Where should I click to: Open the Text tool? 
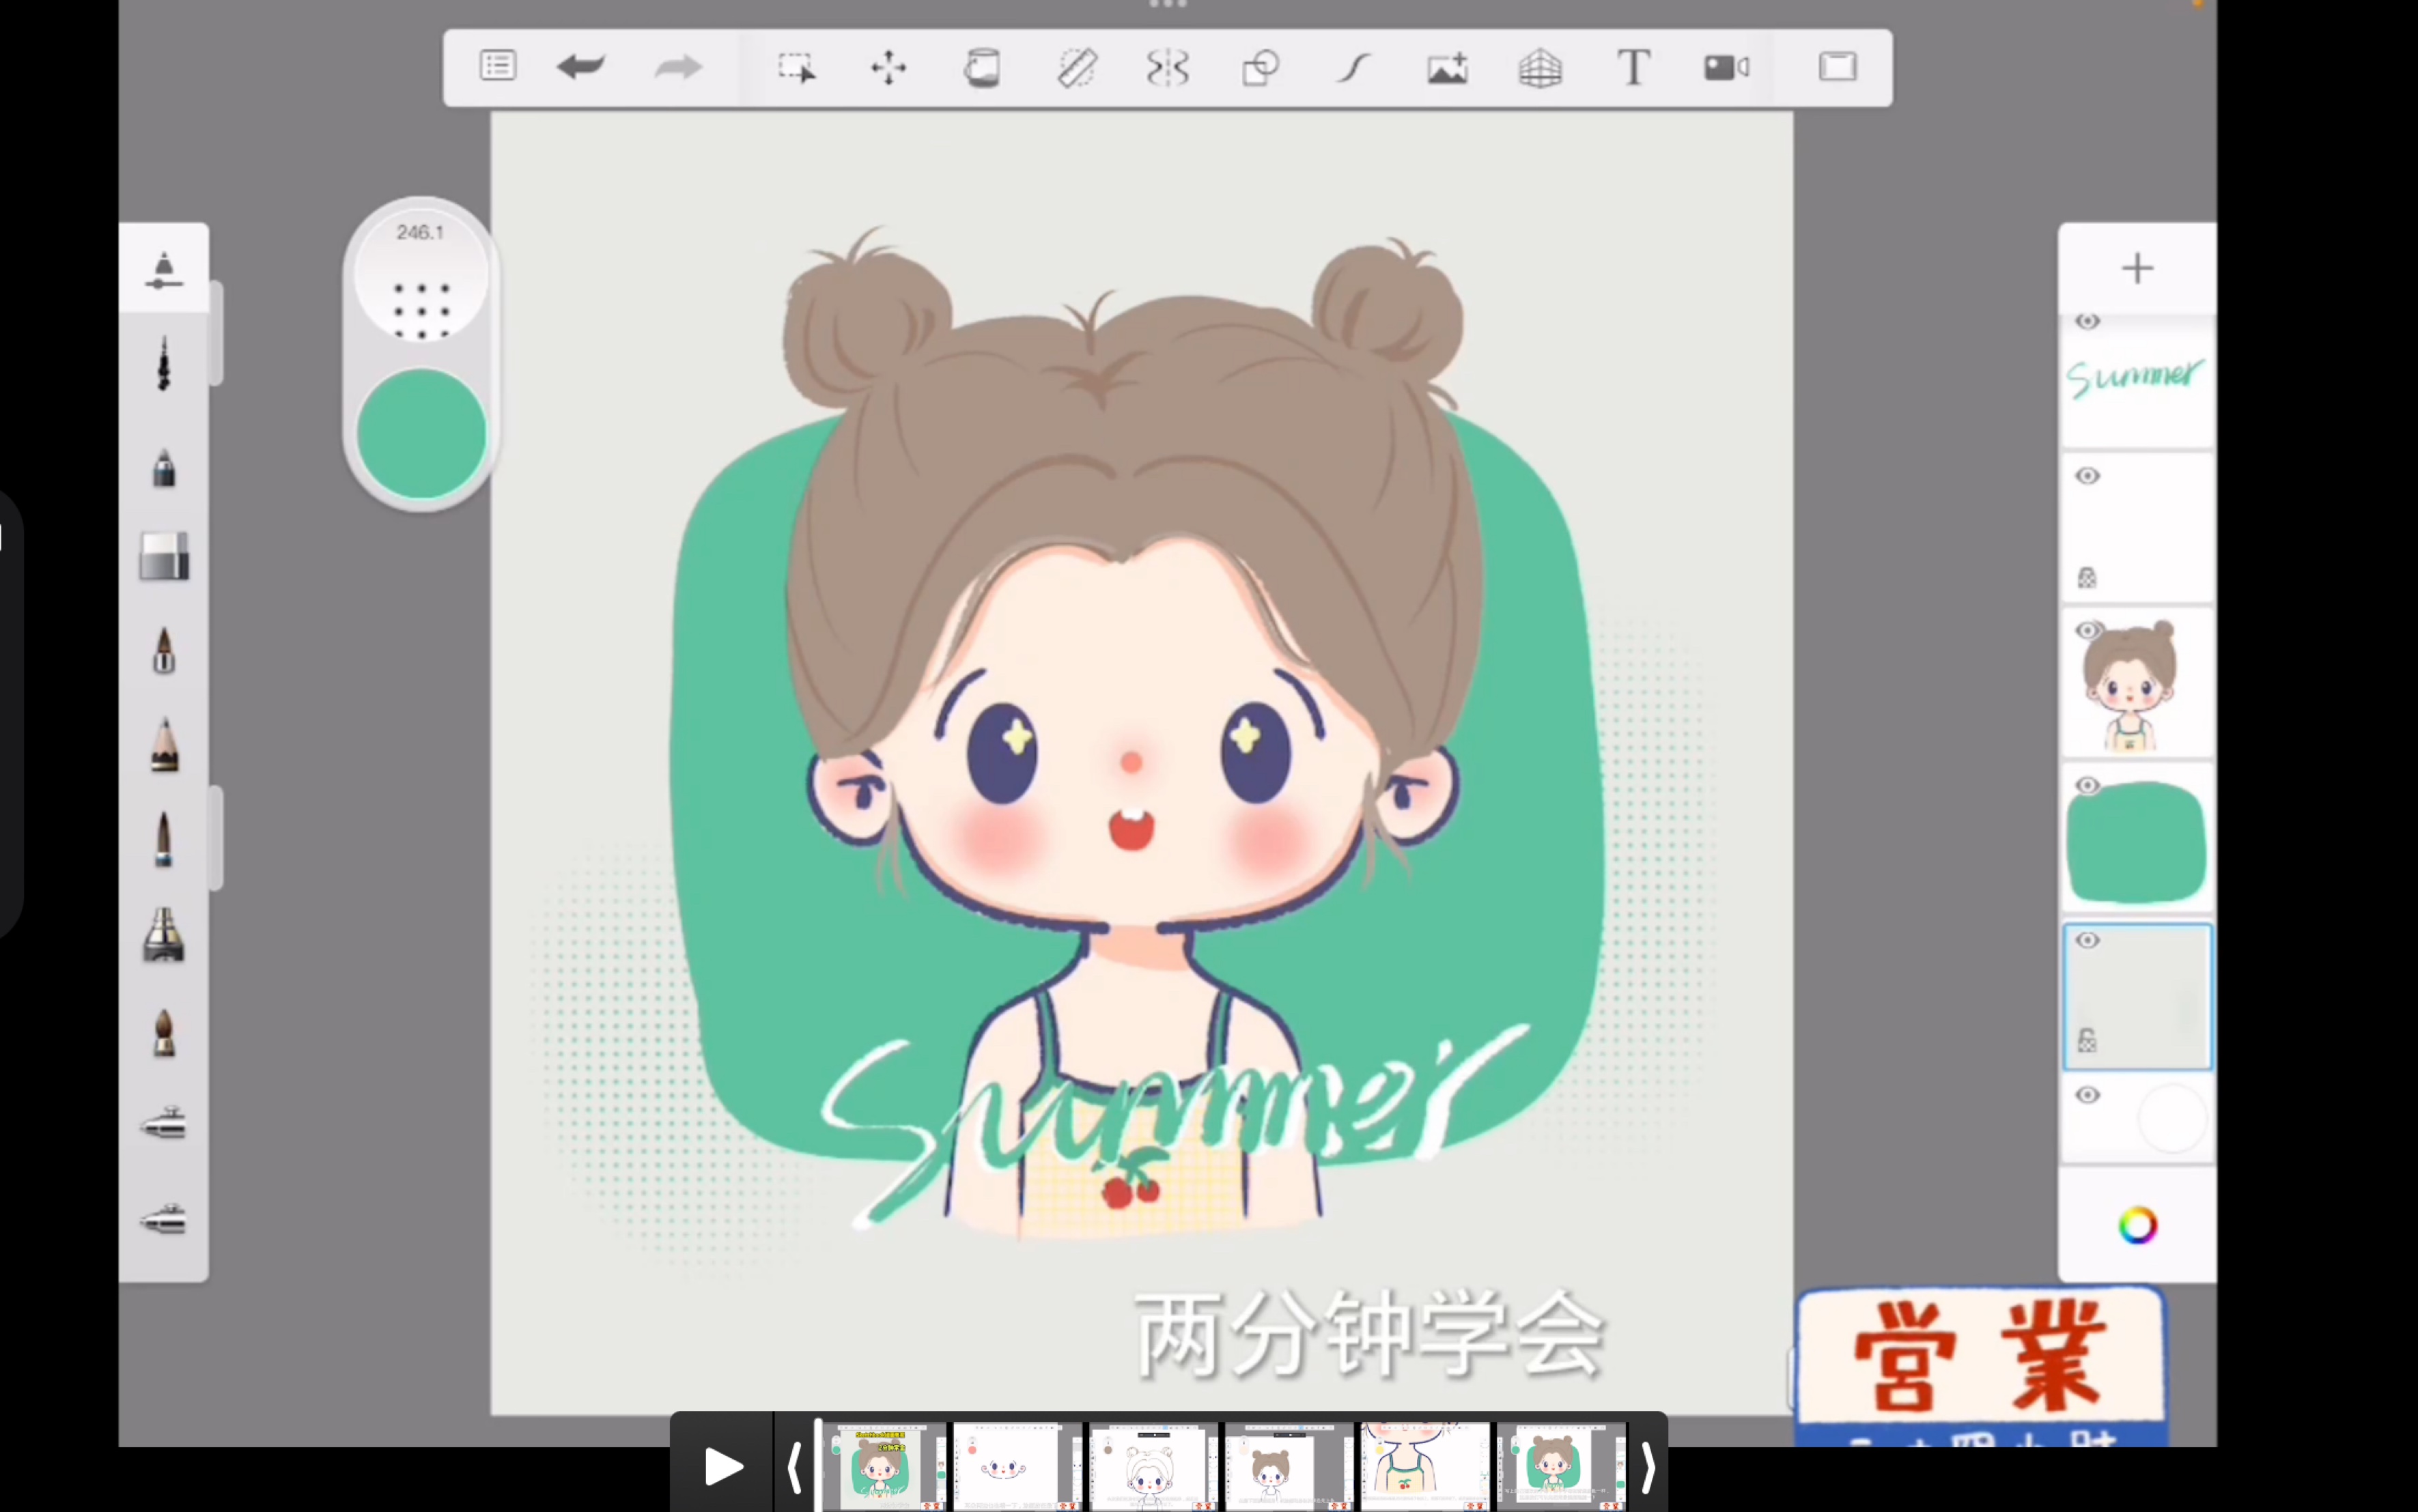tap(1633, 68)
